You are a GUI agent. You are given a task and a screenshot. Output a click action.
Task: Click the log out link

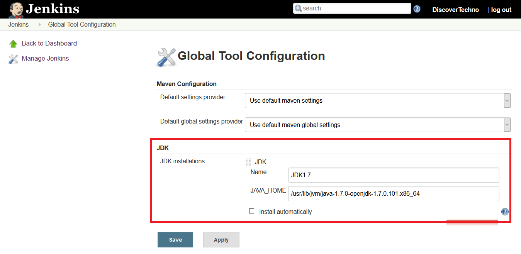click(501, 9)
